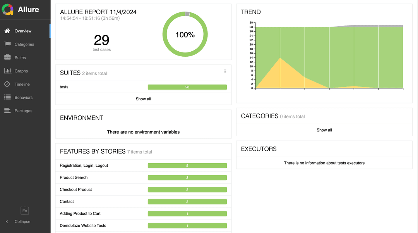Click the Packages lines icon
The image size is (418, 233).
(x=7, y=111)
